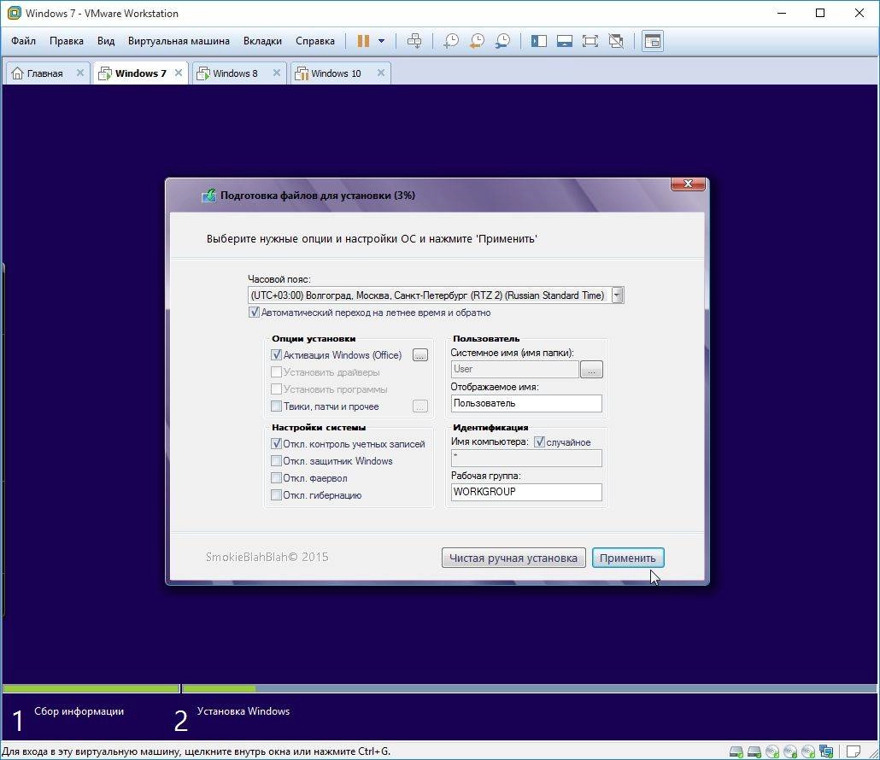Open the tweaks and patches ellipsis button
The height and width of the screenshot is (760, 880).
coord(420,406)
